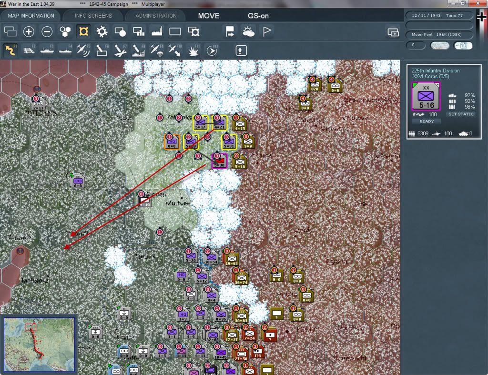Select the orange-bordered HQ 0=0 unit

(172, 142)
